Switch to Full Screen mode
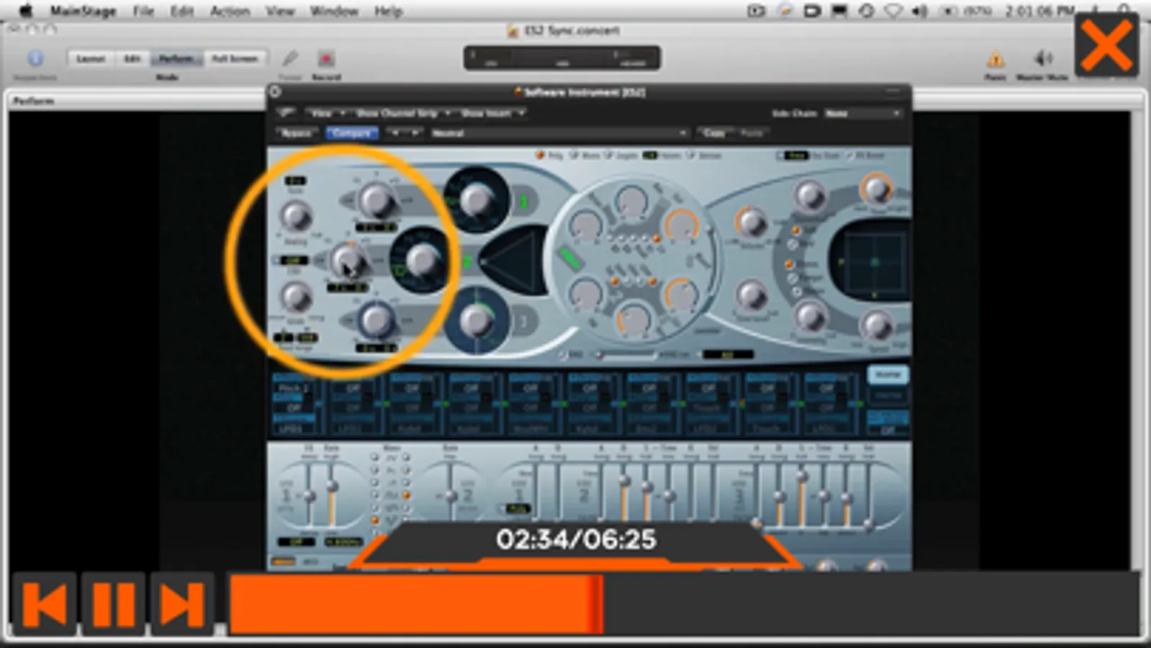Image resolution: width=1151 pixels, height=648 pixels. point(235,58)
